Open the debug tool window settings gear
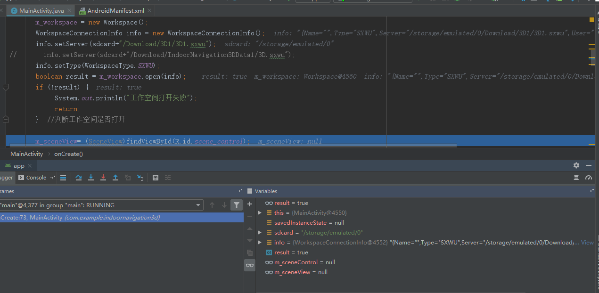599x293 pixels. [x=576, y=165]
